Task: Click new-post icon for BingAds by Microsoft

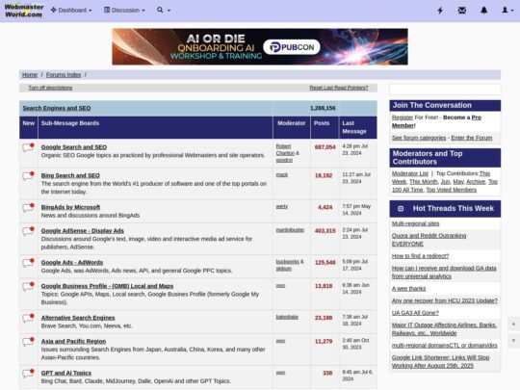Action: (x=29, y=208)
